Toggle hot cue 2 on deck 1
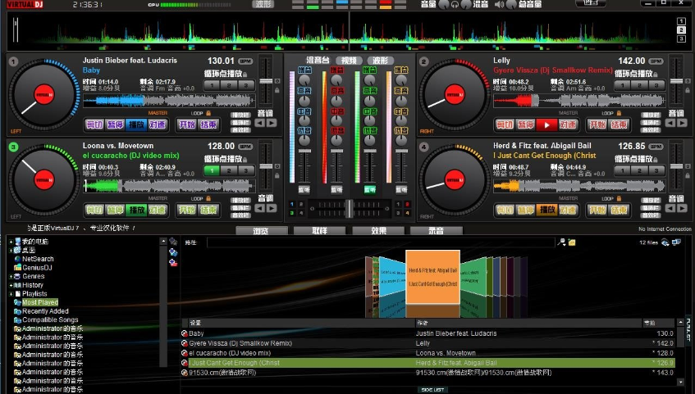The height and width of the screenshot is (394, 695). 229,85
